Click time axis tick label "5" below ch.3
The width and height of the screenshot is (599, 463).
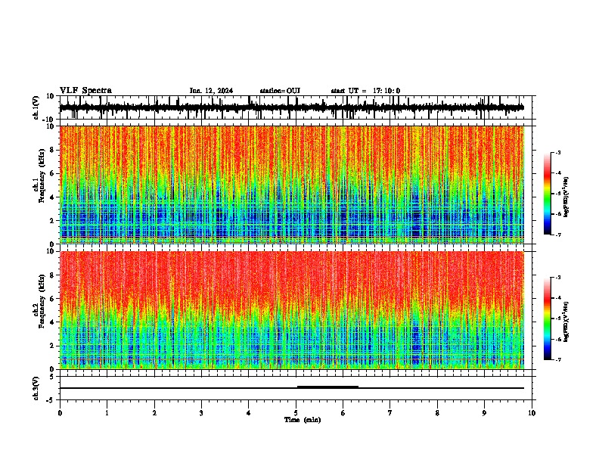tap(296, 413)
